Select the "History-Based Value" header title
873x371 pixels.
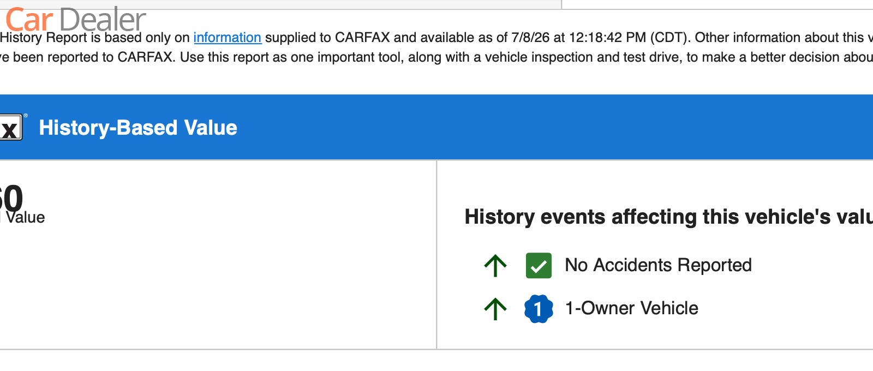tap(138, 128)
